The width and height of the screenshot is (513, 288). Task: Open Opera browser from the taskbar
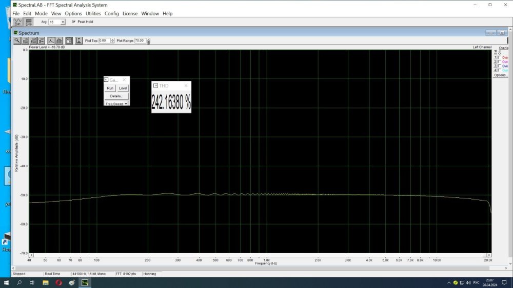[x=59, y=282]
